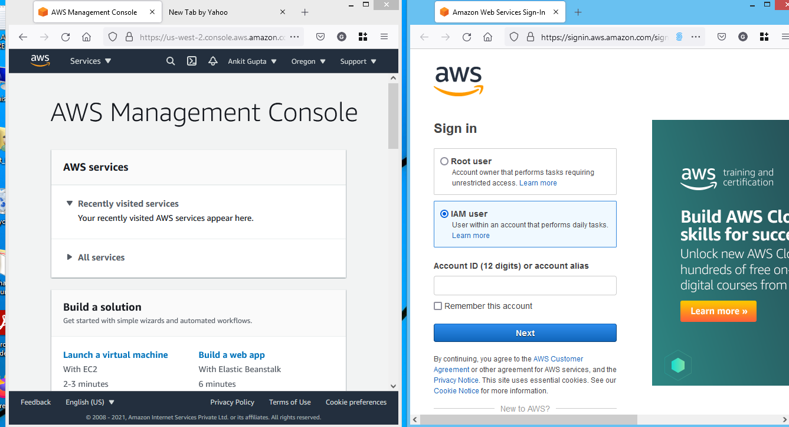Viewport: 789px width, 427px height.
Task: Select the IAM user radio option
Action: (x=444, y=214)
